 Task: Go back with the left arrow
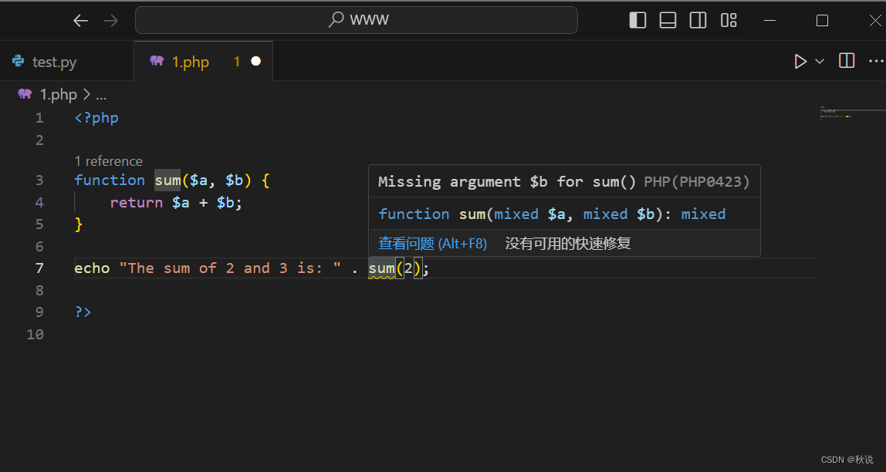[81, 21]
